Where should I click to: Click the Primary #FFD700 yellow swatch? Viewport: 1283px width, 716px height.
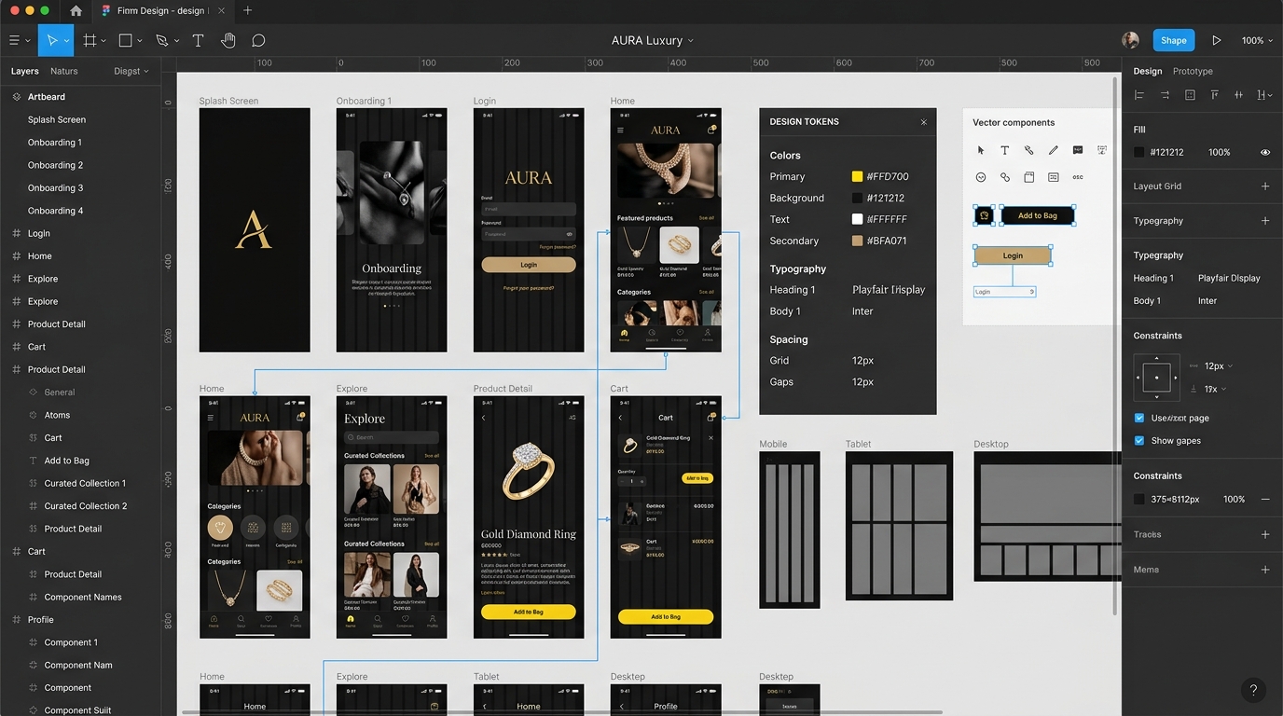click(857, 176)
